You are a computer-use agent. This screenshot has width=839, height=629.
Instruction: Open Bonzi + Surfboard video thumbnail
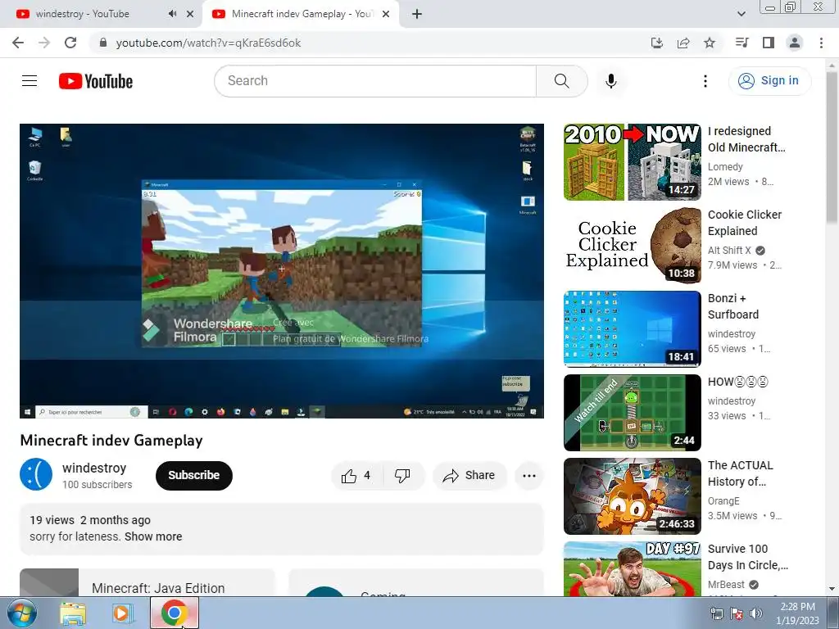click(632, 329)
